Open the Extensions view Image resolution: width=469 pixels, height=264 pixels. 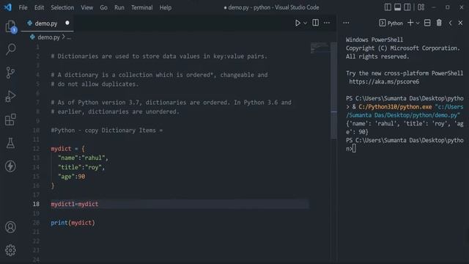pyautogui.click(x=10, y=120)
